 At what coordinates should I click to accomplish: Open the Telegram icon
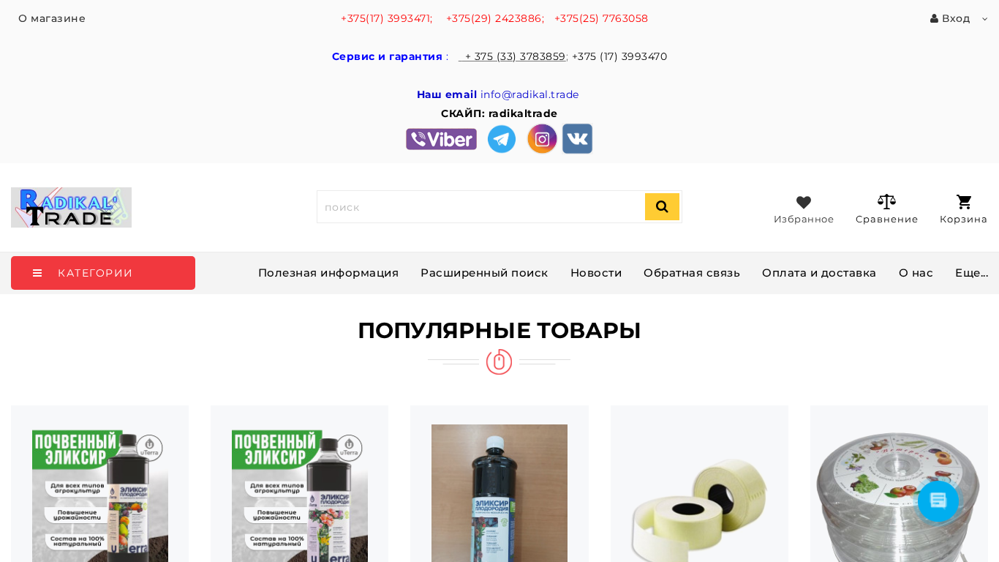click(502, 139)
